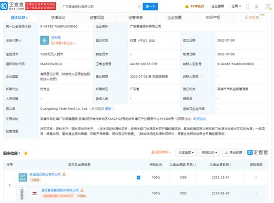
Task: Click 大股东 tag under first shareholder
Action: (35, 180)
